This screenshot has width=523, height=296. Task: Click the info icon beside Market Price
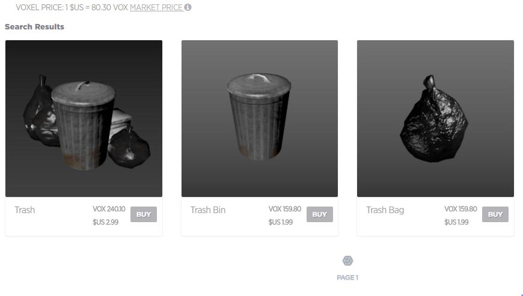point(188,7)
